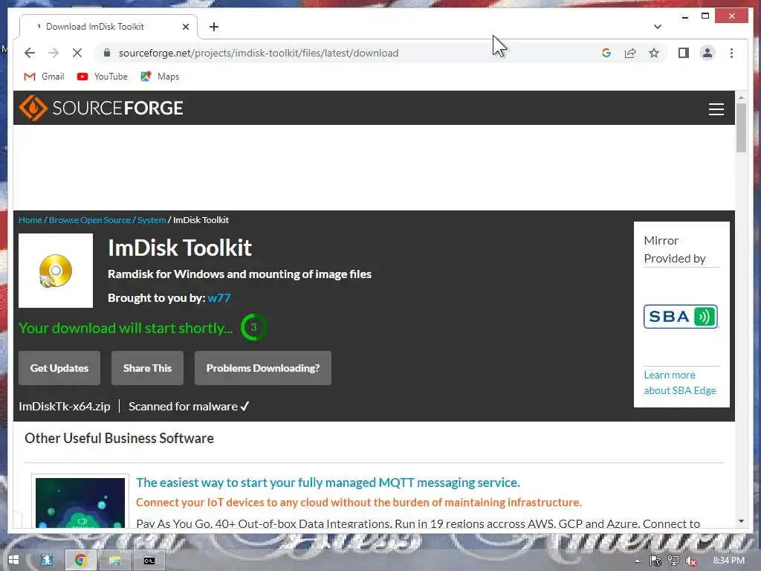Viewport: 761px width, 571px height.
Task: Show hidden system tray icons
Action: point(637,561)
